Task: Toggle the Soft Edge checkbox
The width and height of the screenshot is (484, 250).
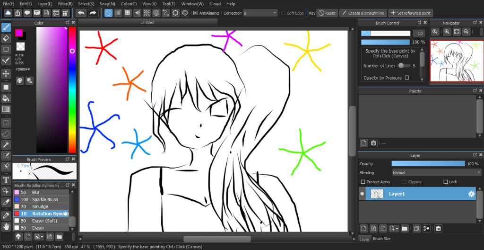Action: coord(284,13)
